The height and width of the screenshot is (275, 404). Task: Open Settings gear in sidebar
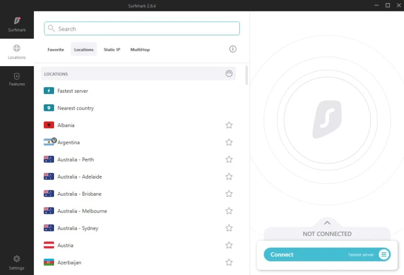coord(17,259)
